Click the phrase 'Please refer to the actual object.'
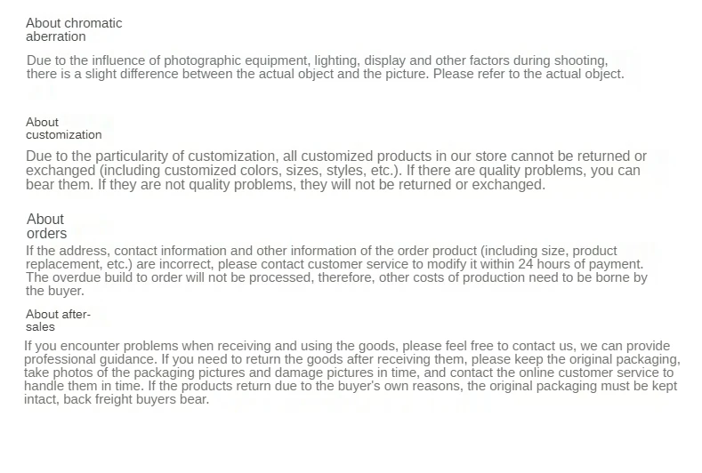The width and height of the screenshot is (702, 473). click(x=529, y=74)
